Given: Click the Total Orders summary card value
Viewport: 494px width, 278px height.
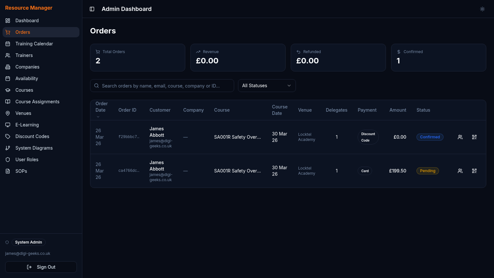Looking at the screenshot, I should [98, 61].
